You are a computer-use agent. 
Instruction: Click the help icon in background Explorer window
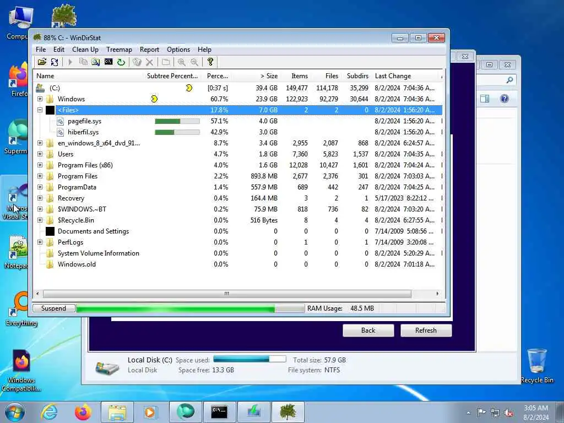pos(505,99)
